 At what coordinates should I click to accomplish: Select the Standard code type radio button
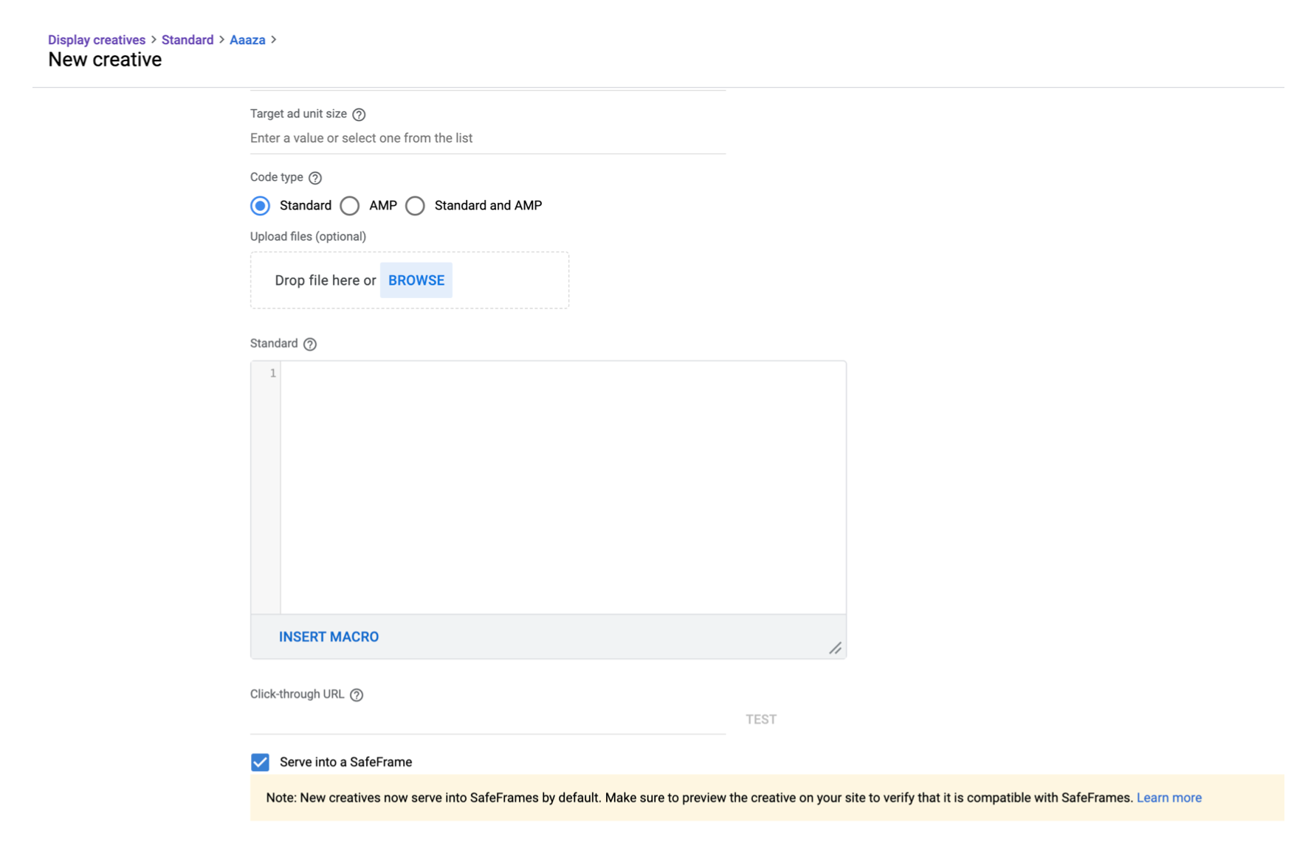point(260,206)
